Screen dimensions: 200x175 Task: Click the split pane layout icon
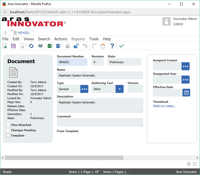coord(189,164)
